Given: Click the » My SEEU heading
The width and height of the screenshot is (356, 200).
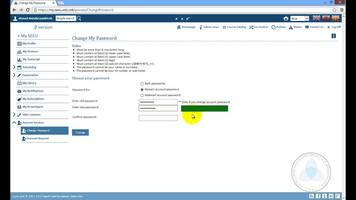Looking at the screenshot, I should (x=28, y=36).
